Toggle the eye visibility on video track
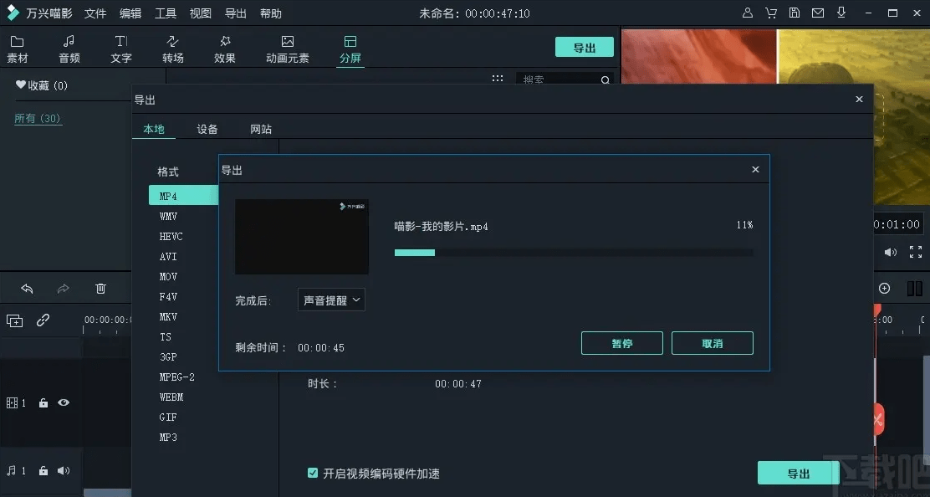Screen dimensions: 930x497 [x=63, y=402]
